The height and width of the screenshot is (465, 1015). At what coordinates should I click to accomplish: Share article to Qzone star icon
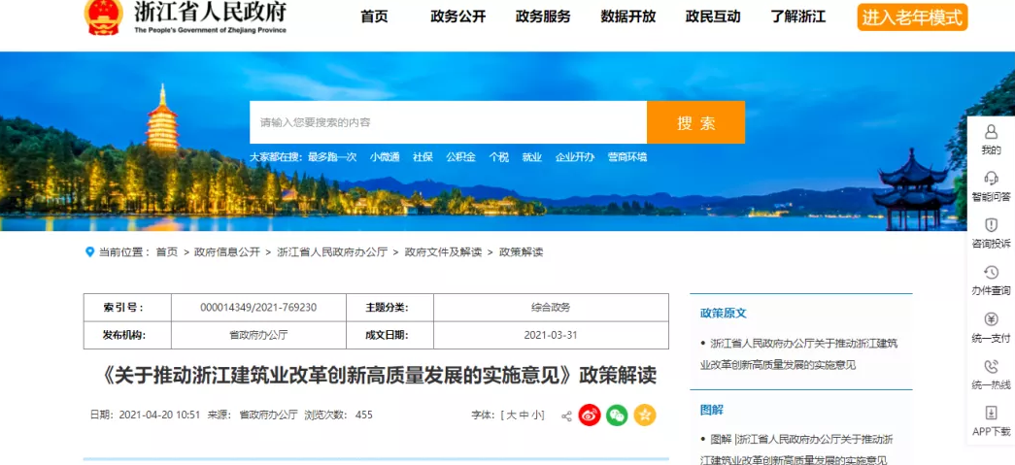click(645, 415)
